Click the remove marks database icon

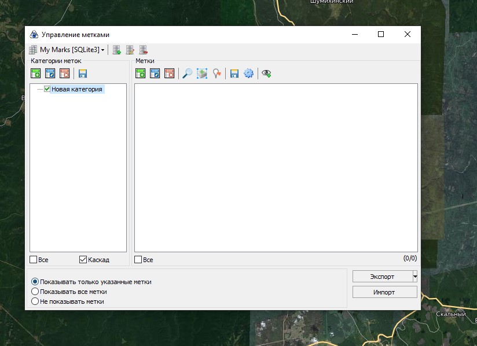tap(144, 50)
